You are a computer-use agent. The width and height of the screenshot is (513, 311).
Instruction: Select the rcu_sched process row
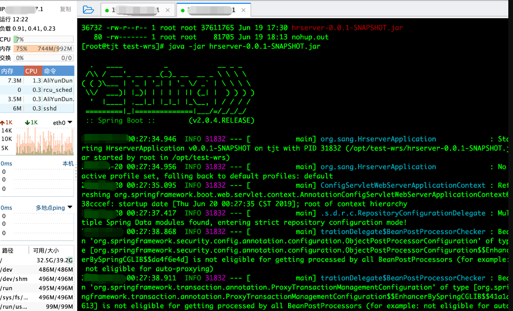pos(37,89)
